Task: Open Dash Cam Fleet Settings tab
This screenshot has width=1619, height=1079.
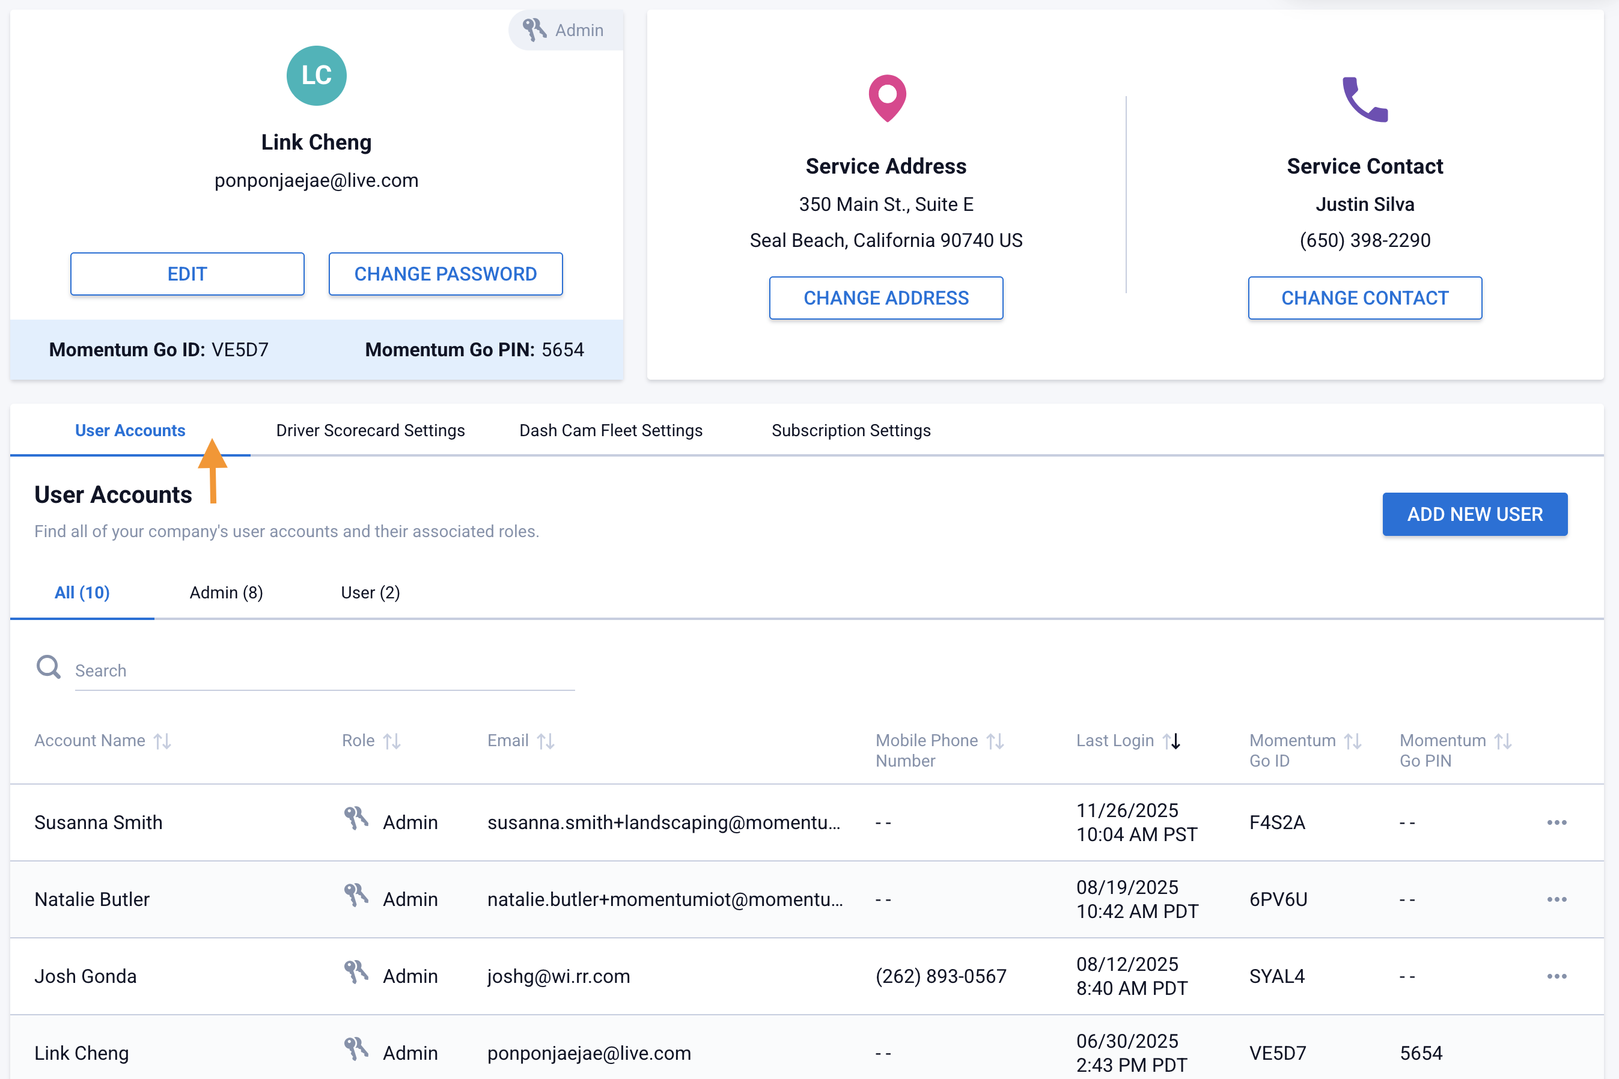Action: click(x=611, y=430)
